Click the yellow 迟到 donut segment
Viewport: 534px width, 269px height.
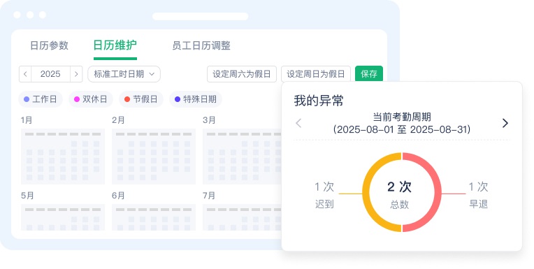(366, 192)
